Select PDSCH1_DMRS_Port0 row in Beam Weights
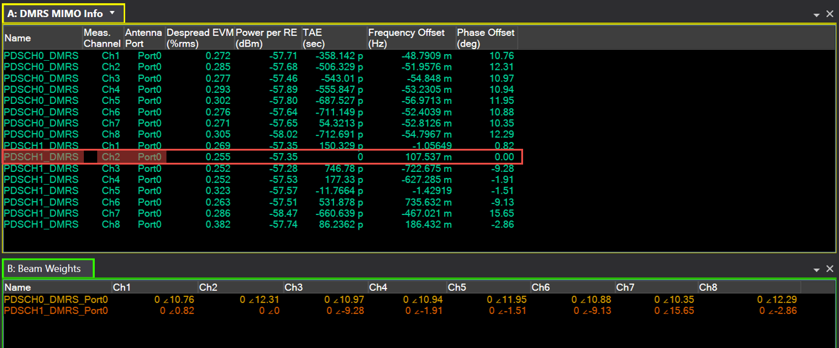The height and width of the screenshot is (348, 839). 56,310
